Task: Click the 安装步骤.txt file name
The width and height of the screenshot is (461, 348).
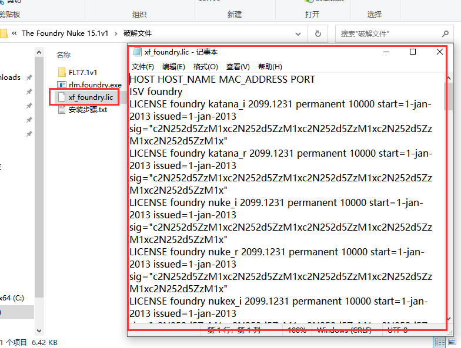Action: point(88,110)
